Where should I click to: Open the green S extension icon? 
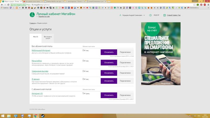pyautogui.click(x=198, y=5)
